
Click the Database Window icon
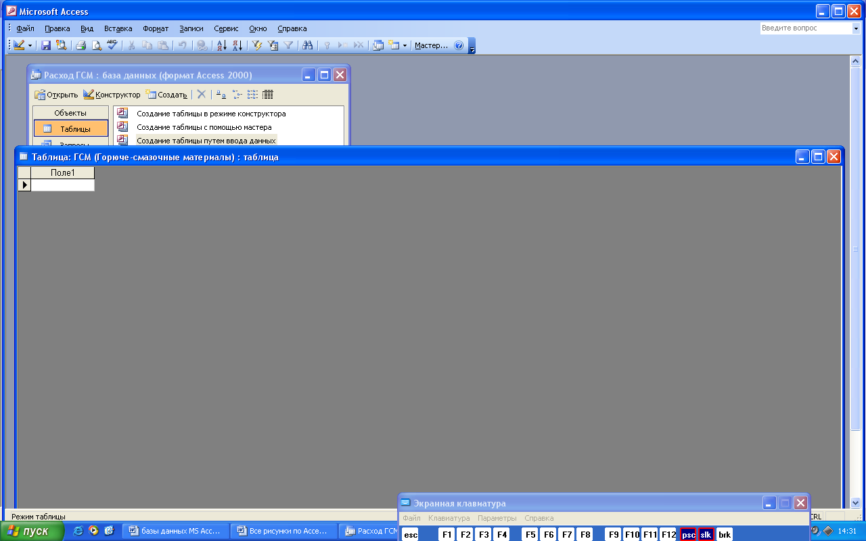[x=378, y=45]
